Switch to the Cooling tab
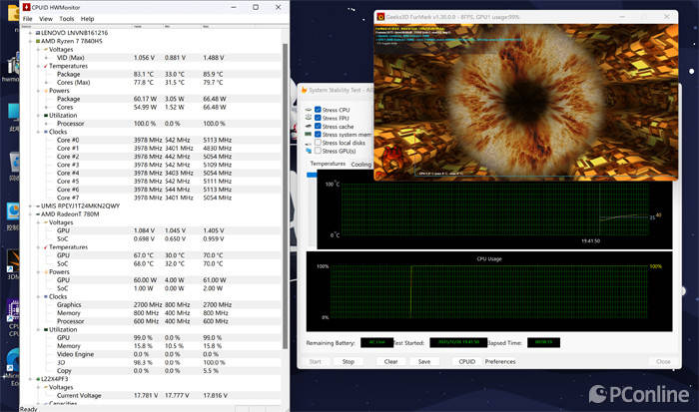The height and width of the screenshot is (412, 699). coord(360,164)
